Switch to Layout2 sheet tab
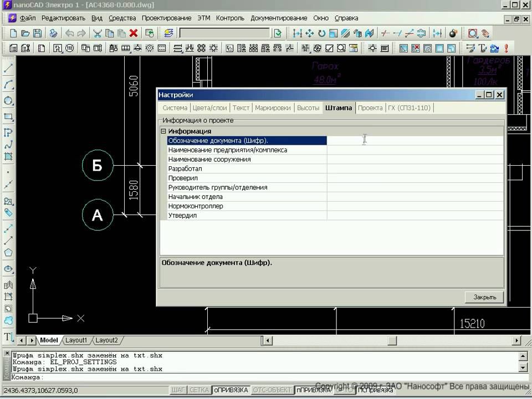The width and height of the screenshot is (532, 399). tap(106, 340)
